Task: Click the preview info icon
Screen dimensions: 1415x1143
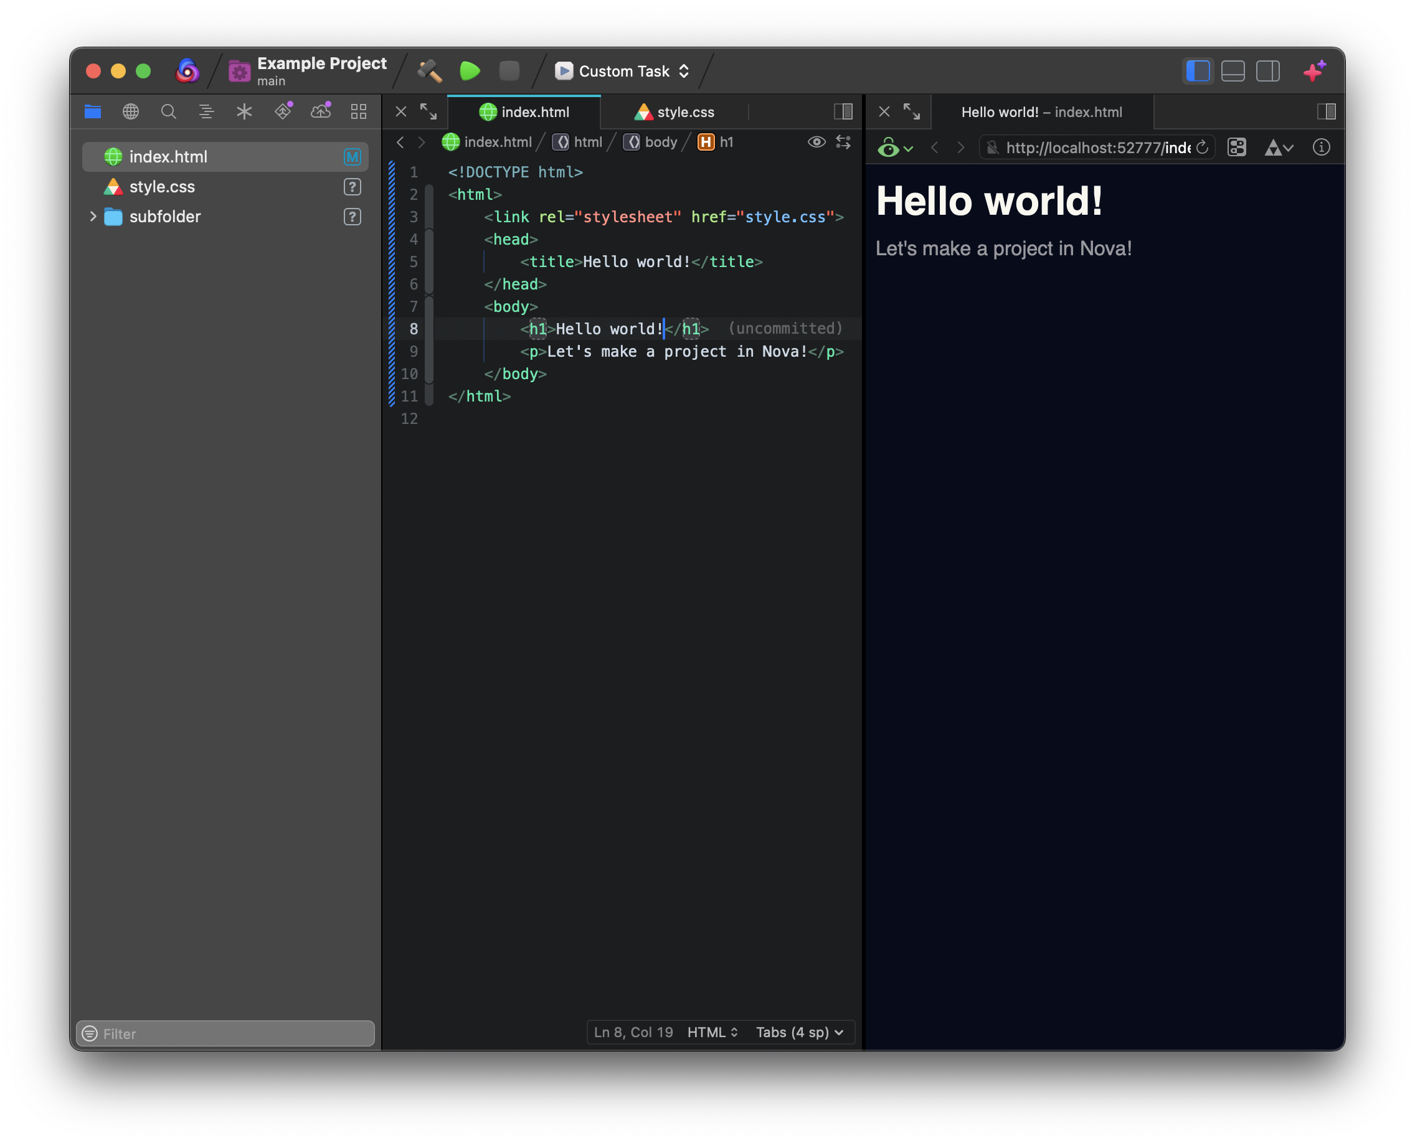Action: tap(1322, 148)
